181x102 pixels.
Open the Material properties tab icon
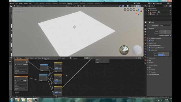(x=145, y=60)
